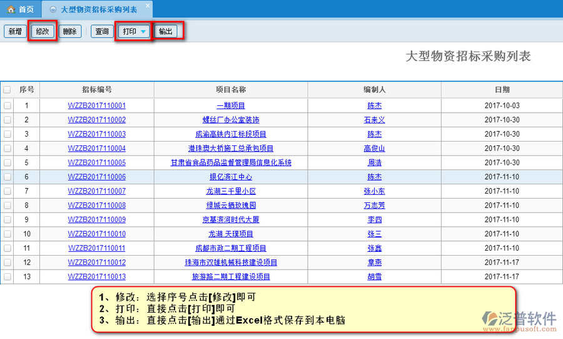Open bid number WZZB2017110001 link
563x339 pixels.
(97, 106)
